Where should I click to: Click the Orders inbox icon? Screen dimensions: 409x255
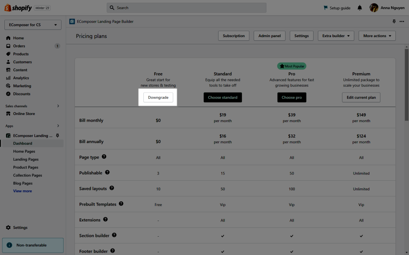tap(8, 46)
